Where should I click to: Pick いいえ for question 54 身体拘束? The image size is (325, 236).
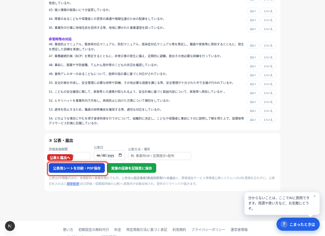coord(268,120)
